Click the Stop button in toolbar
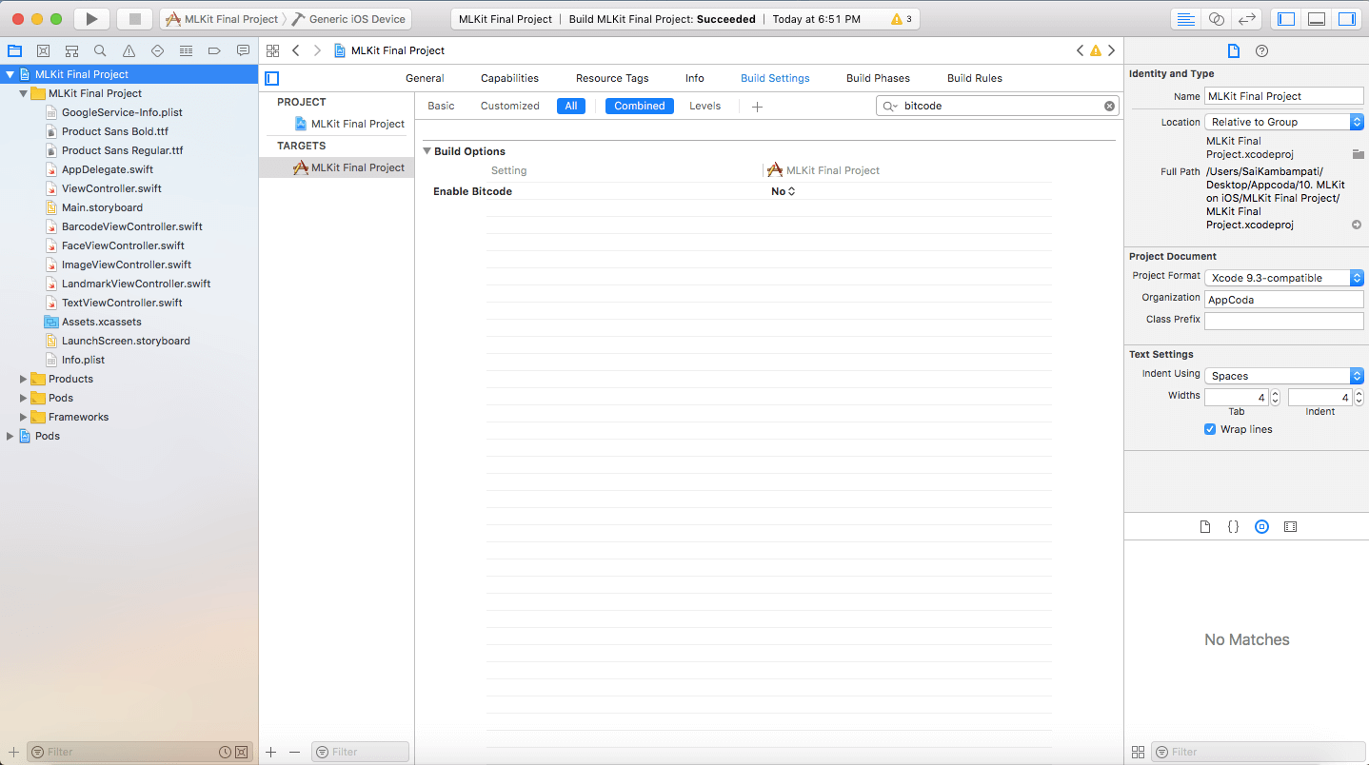Image resolution: width=1369 pixels, height=765 pixels. pos(134,19)
